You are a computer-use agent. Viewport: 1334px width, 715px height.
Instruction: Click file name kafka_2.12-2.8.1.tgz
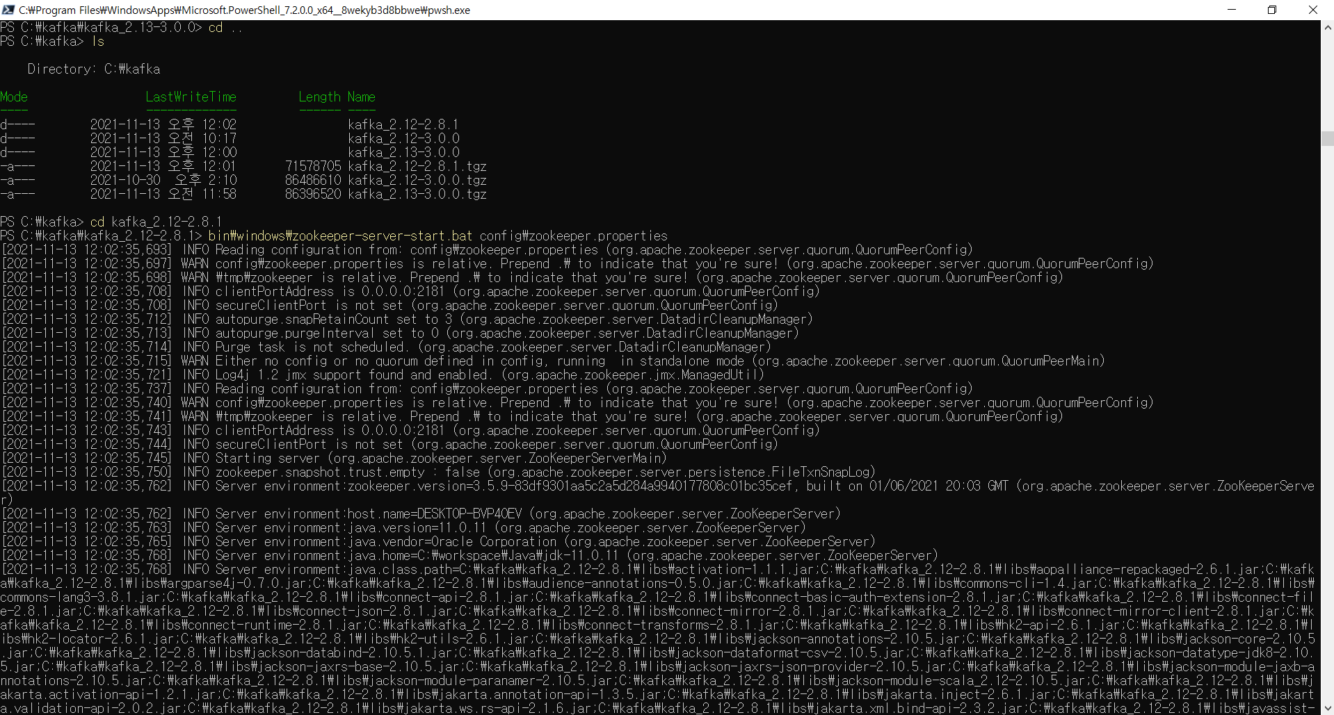[x=417, y=166]
